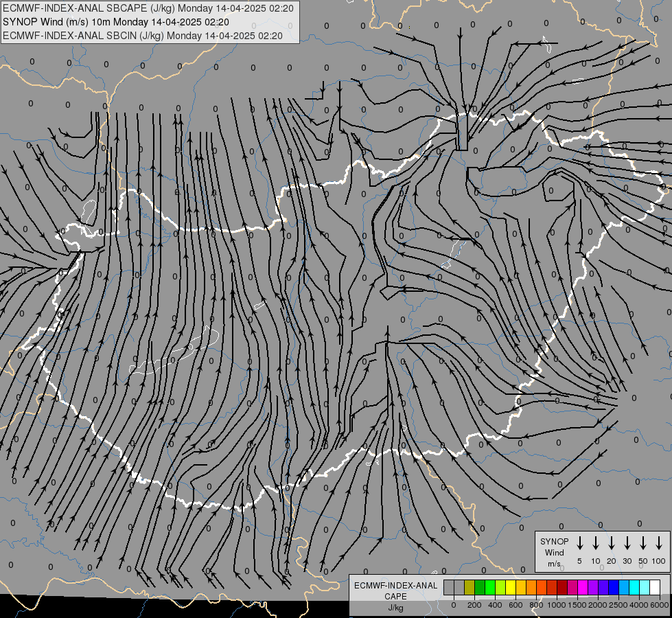The height and width of the screenshot is (618, 672).
Task: Select the olive swatch in CAPE scale
Action: [470, 587]
